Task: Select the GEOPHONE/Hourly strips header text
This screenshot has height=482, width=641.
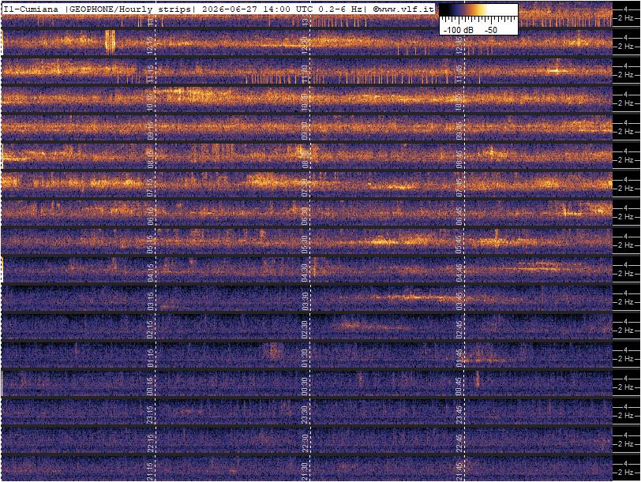Action: [x=129, y=9]
